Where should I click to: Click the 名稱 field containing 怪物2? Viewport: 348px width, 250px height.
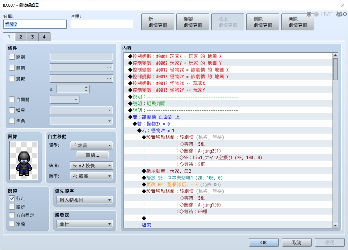coord(35,24)
